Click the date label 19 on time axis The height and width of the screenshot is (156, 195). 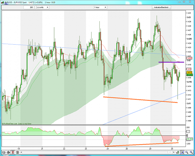point(19,149)
